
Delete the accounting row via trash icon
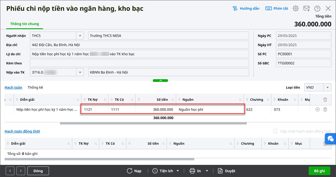325,109
